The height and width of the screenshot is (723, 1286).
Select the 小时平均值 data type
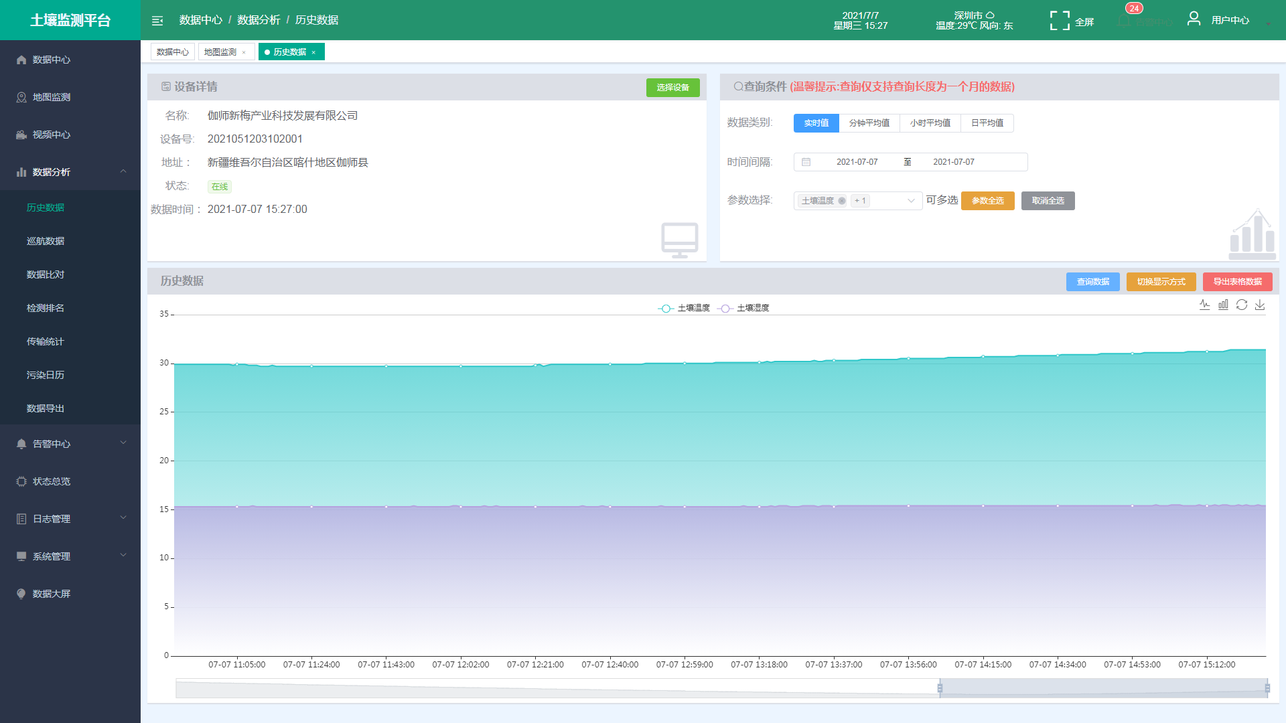[930, 123]
